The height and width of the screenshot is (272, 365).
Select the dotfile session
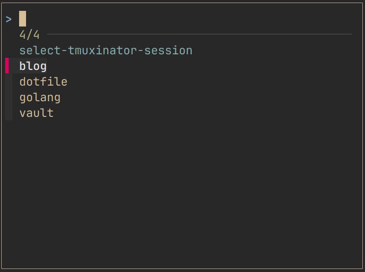tap(43, 82)
